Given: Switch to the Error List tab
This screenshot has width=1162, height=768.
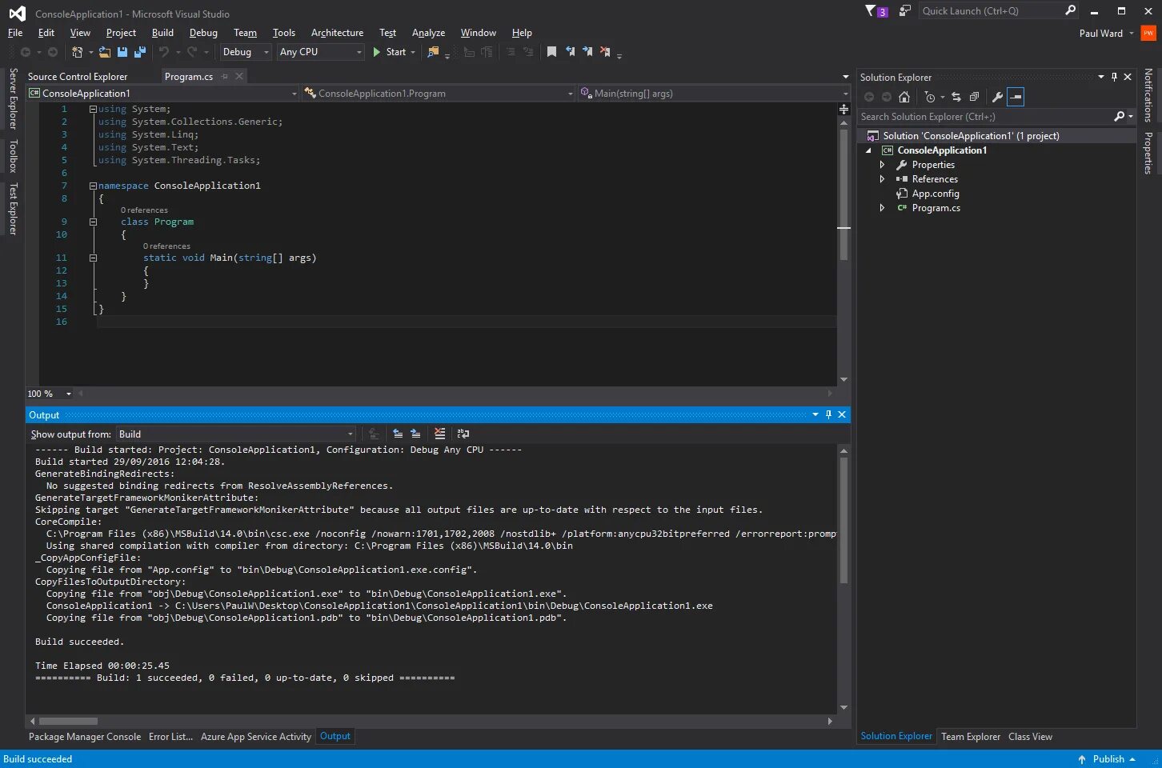Looking at the screenshot, I should pyautogui.click(x=170, y=737).
